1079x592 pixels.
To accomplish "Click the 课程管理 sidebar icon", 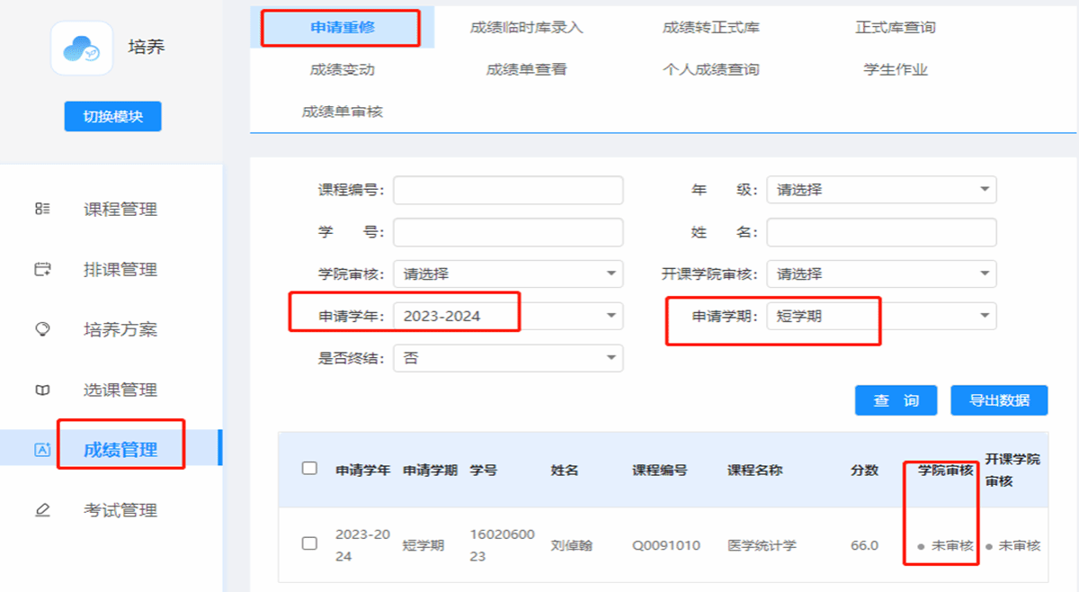I will click(42, 209).
